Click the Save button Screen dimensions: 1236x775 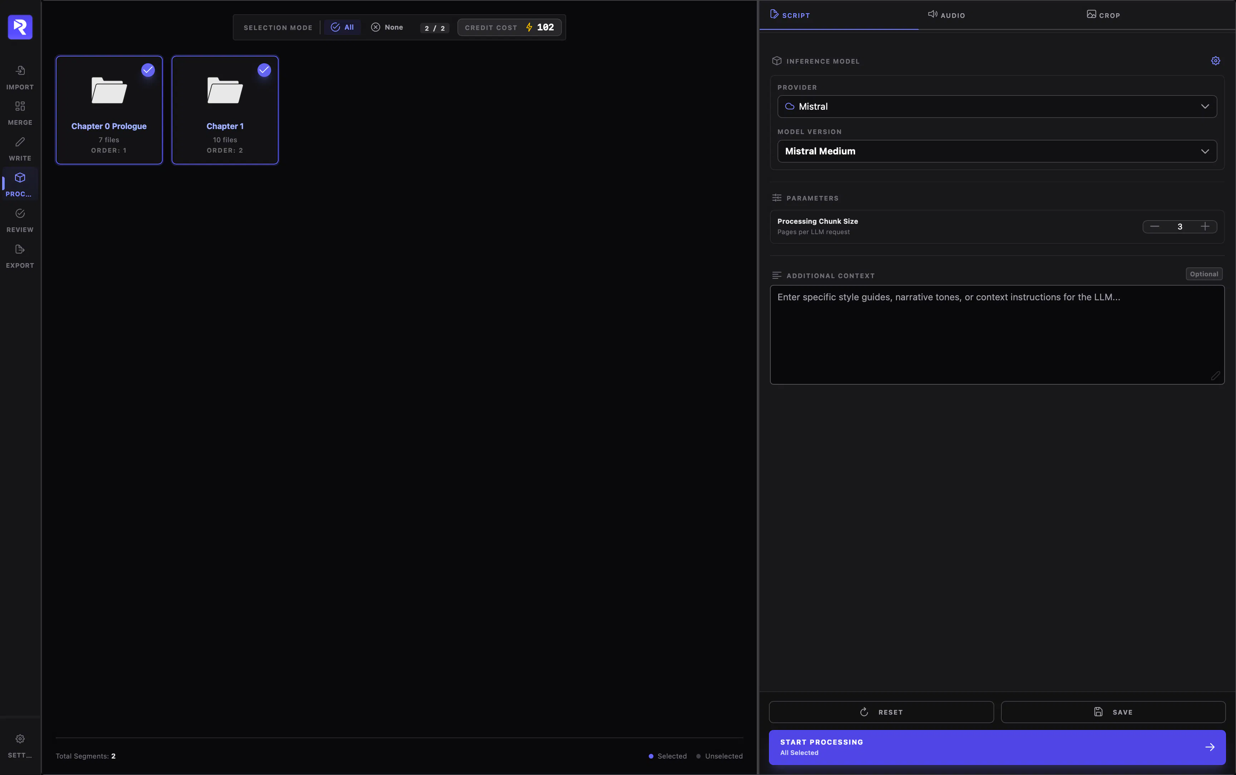click(1113, 712)
